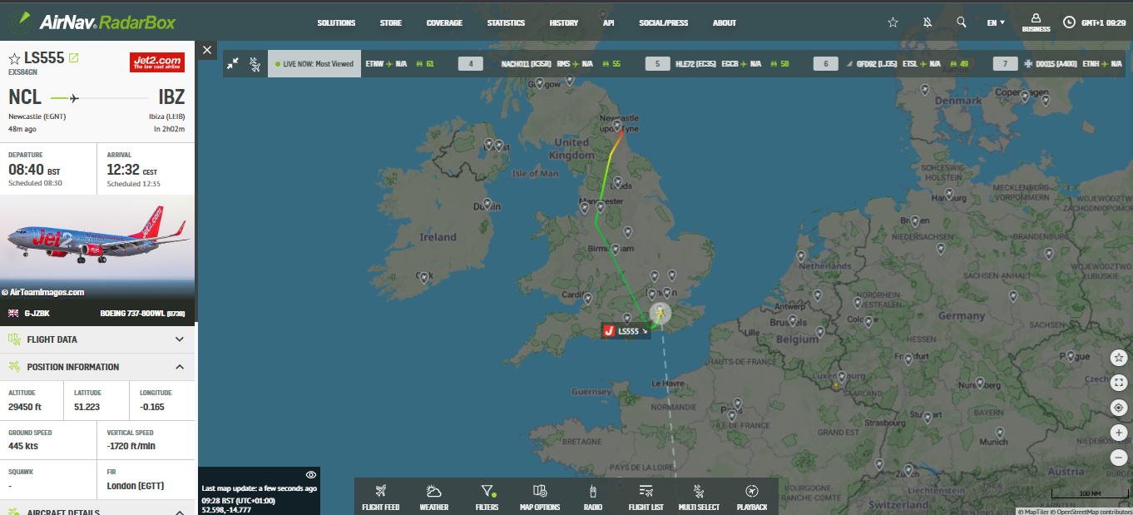Select ticker flight GFD92 ranked 6

click(x=825, y=64)
